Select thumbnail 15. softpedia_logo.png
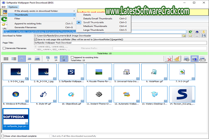The image size is (209, 139). click(16, 119)
